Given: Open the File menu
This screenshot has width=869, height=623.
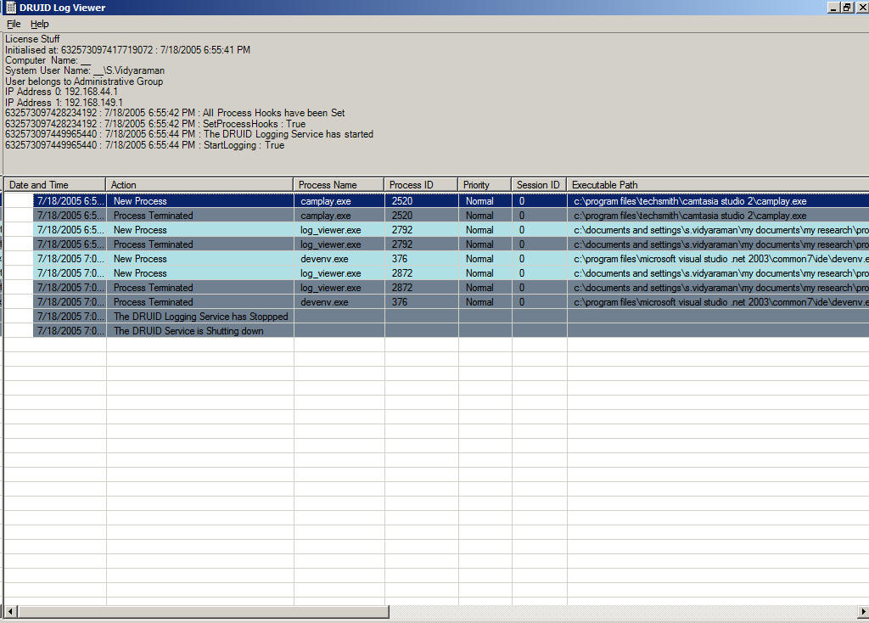Looking at the screenshot, I should (14, 24).
